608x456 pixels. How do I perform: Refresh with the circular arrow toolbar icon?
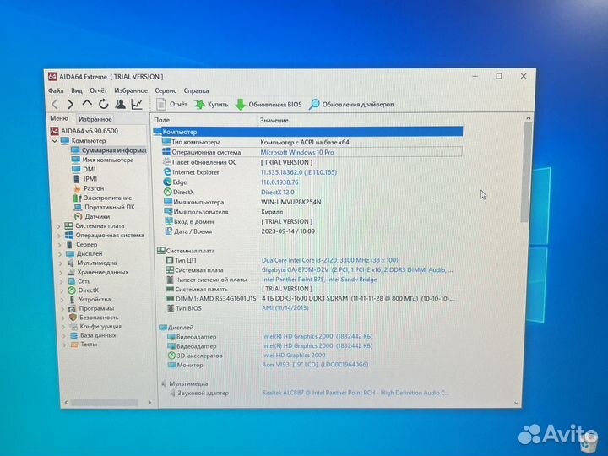point(103,104)
